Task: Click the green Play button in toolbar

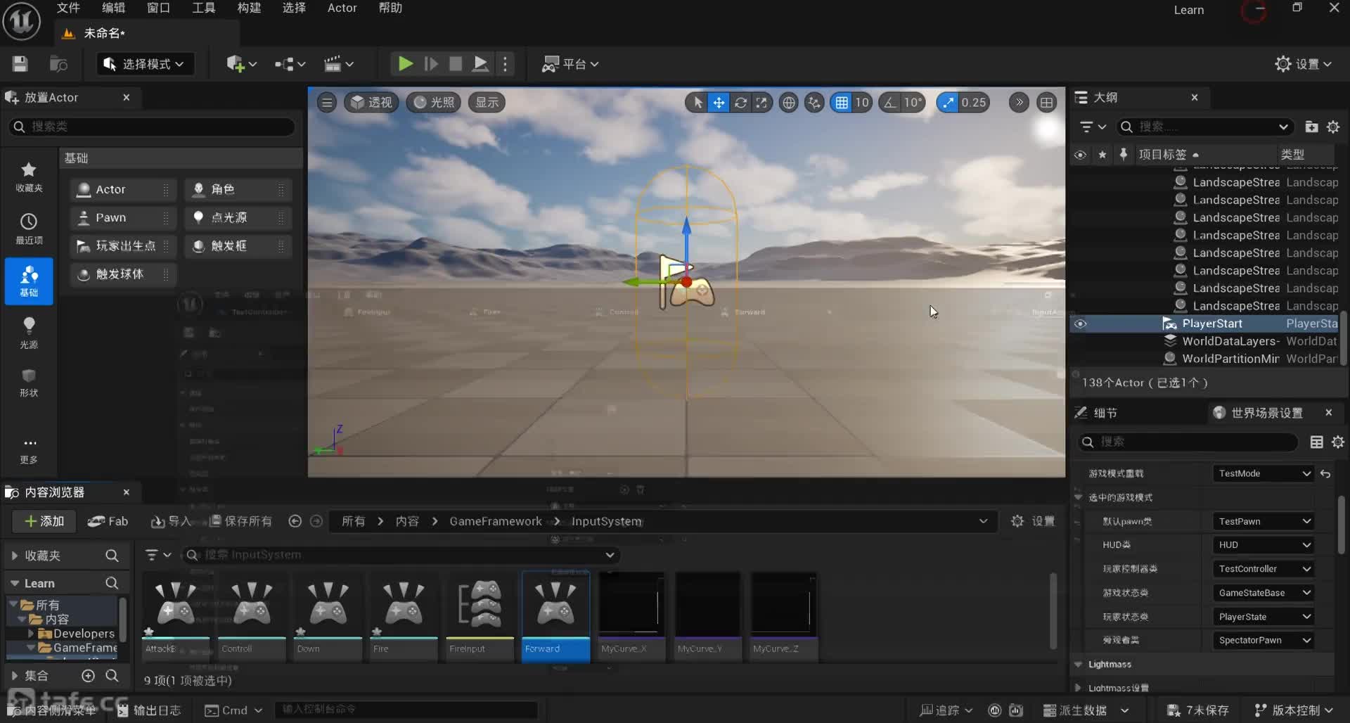Action: [405, 64]
